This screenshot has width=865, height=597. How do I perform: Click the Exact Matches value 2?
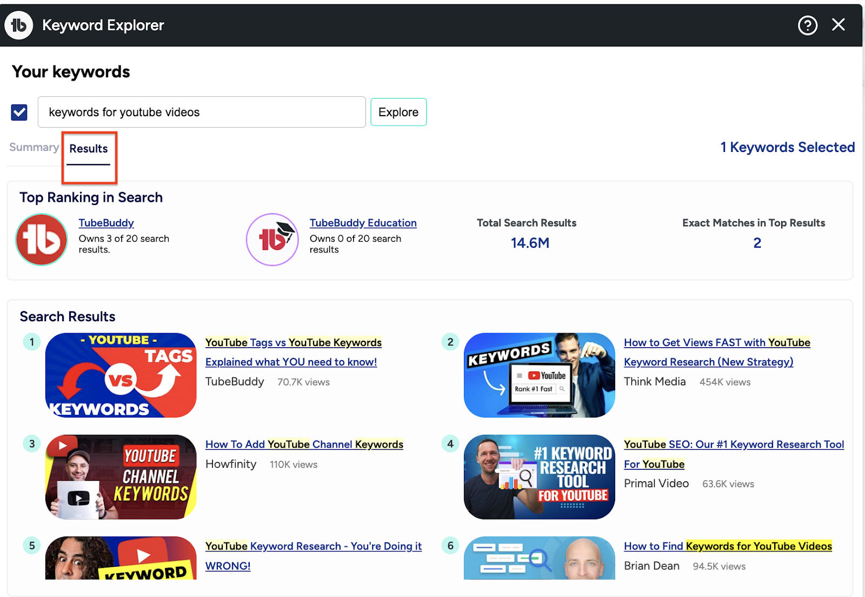(757, 243)
